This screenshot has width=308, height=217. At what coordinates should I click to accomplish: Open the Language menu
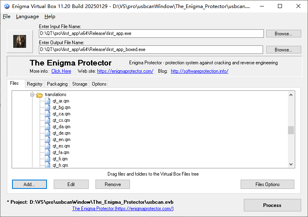tap(27, 16)
